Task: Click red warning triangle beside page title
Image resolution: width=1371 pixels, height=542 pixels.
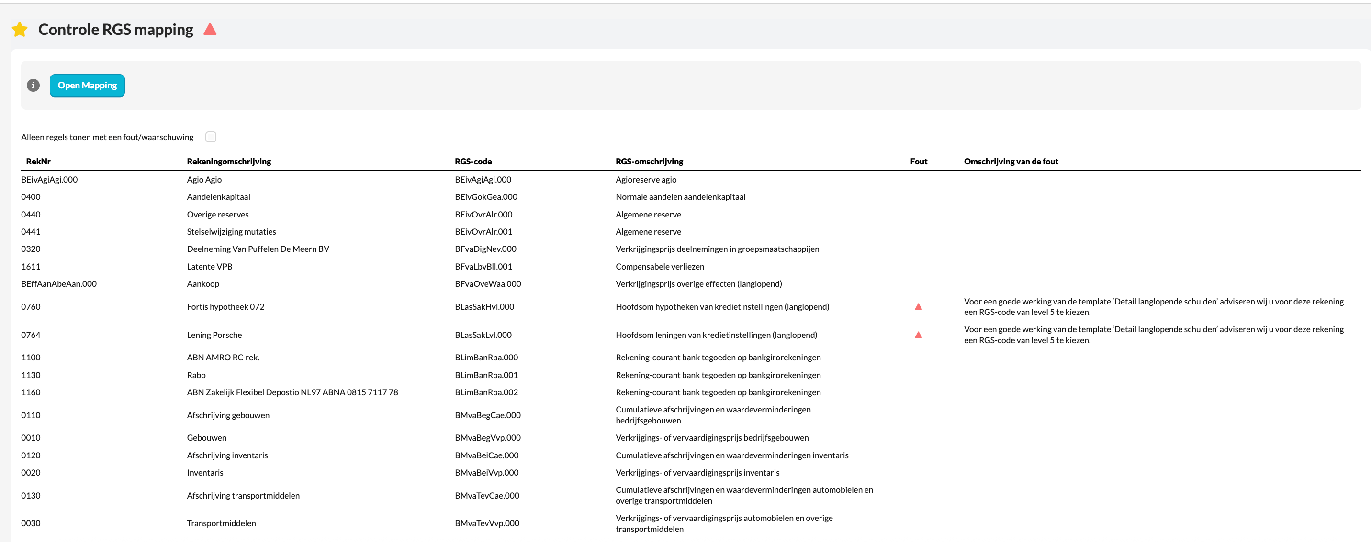Action: pos(210,29)
